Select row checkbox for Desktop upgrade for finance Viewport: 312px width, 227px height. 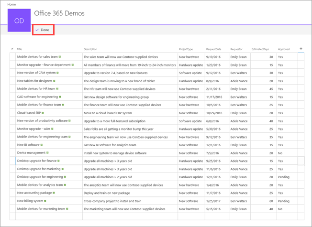click(x=12, y=161)
